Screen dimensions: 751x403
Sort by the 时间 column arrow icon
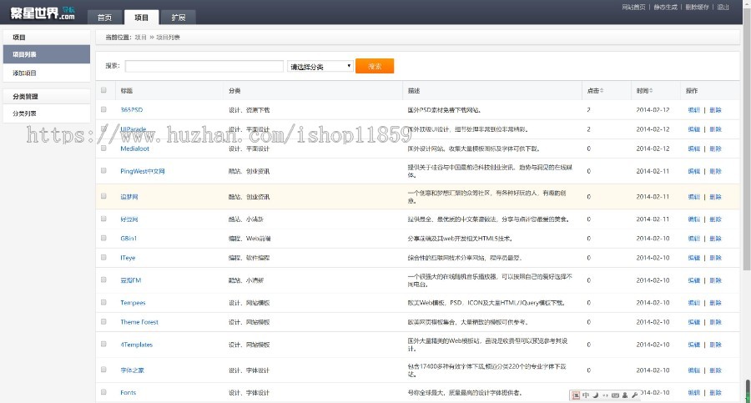click(651, 91)
